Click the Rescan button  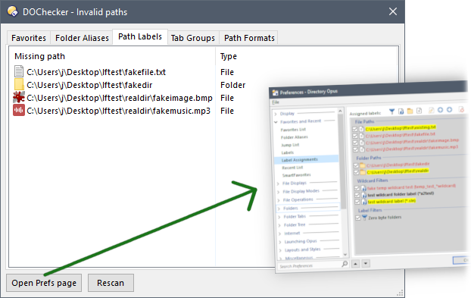tap(111, 283)
